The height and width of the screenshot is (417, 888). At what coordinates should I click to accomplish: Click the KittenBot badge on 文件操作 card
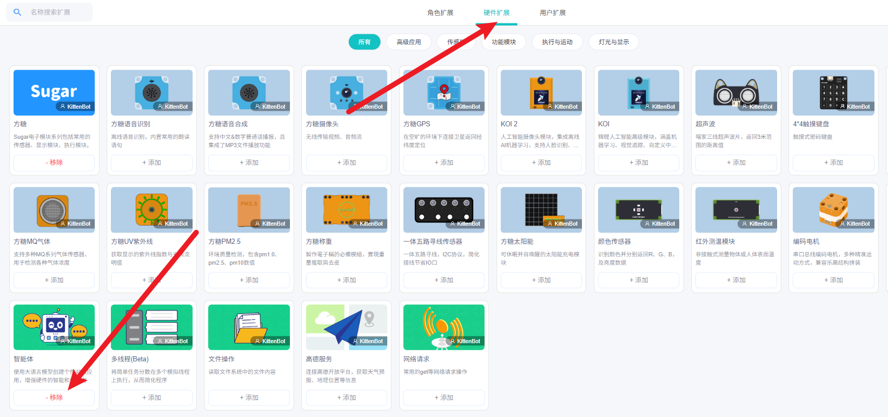point(270,342)
